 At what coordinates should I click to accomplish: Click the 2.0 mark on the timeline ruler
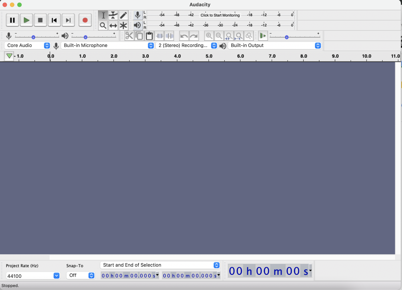(x=114, y=56)
